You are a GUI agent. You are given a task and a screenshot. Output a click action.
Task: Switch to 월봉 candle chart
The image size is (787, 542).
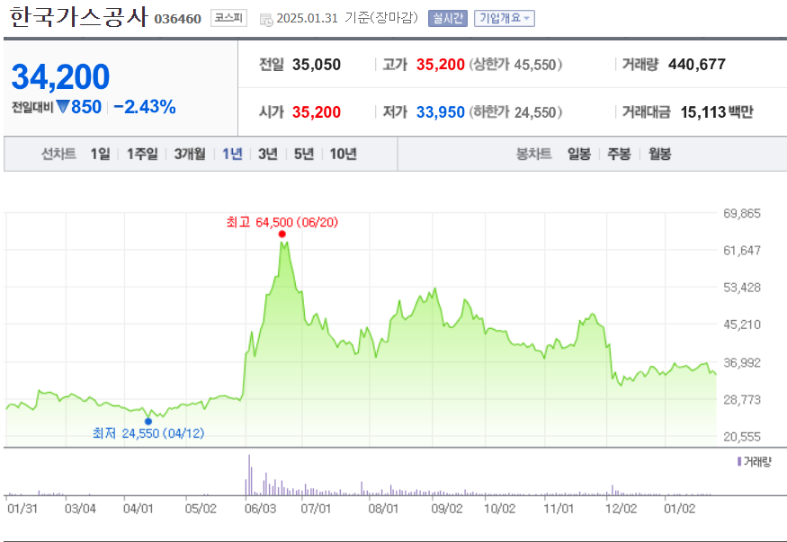(x=659, y=154)
